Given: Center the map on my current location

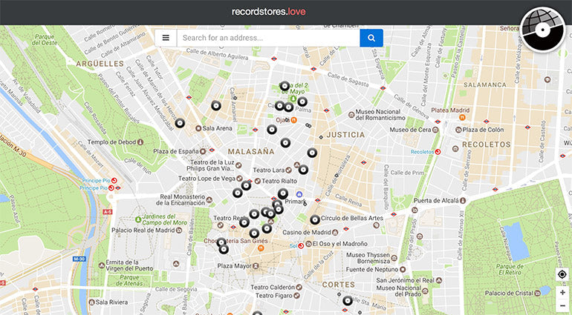Looking at the screenshot, I should 562,275.
